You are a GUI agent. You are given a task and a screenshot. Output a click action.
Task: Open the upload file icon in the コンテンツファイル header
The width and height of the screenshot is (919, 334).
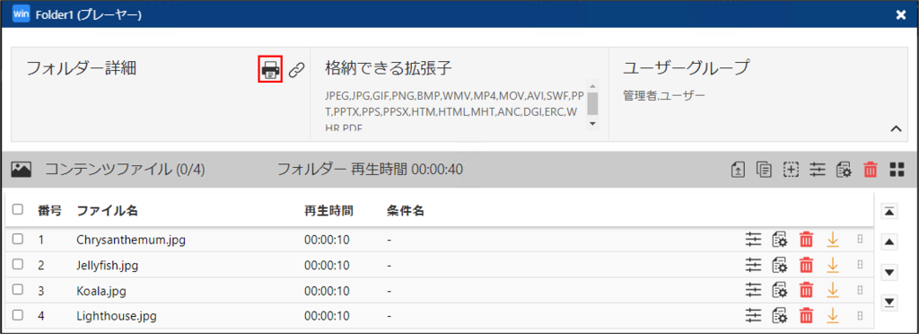pyautogui.click(x=738, y=170)
